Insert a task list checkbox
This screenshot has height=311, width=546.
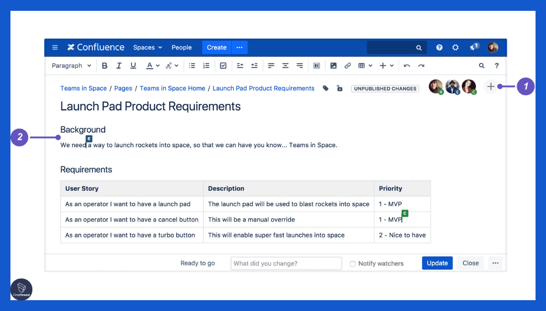click(x=223, y=65)
